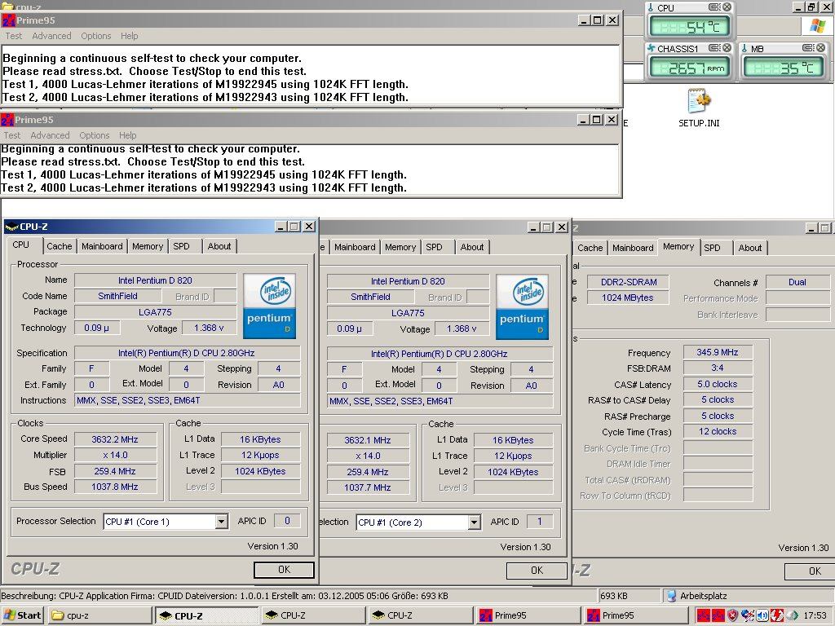Close the CPU temperature gadget with its X icon
Screen dimensions: 835x626
(727, 7)
